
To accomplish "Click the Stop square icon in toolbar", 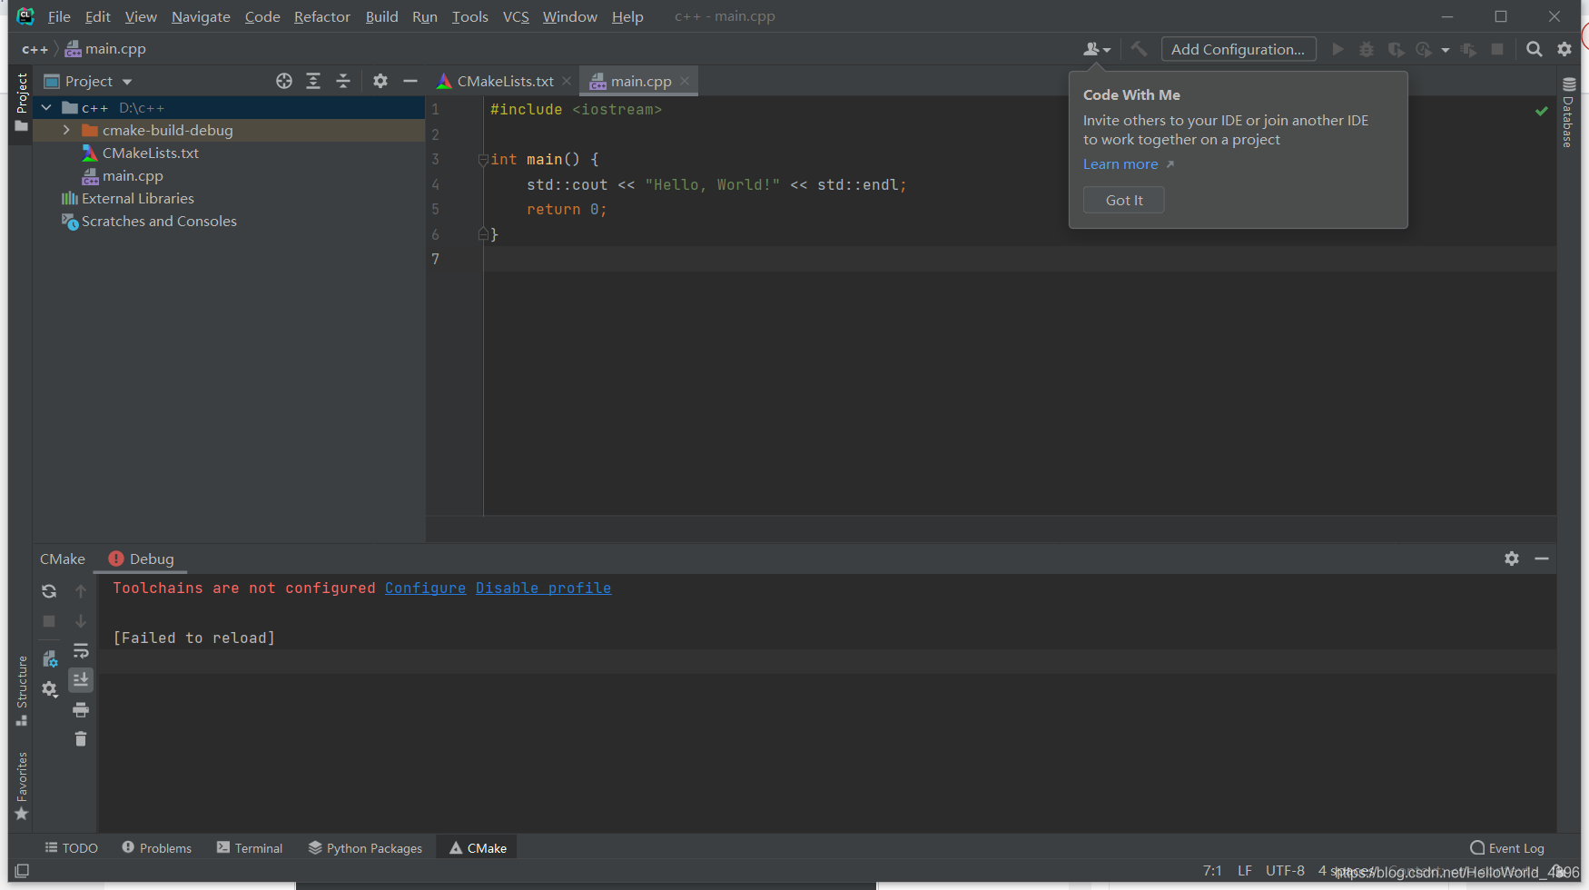I will pos(1497,49).
